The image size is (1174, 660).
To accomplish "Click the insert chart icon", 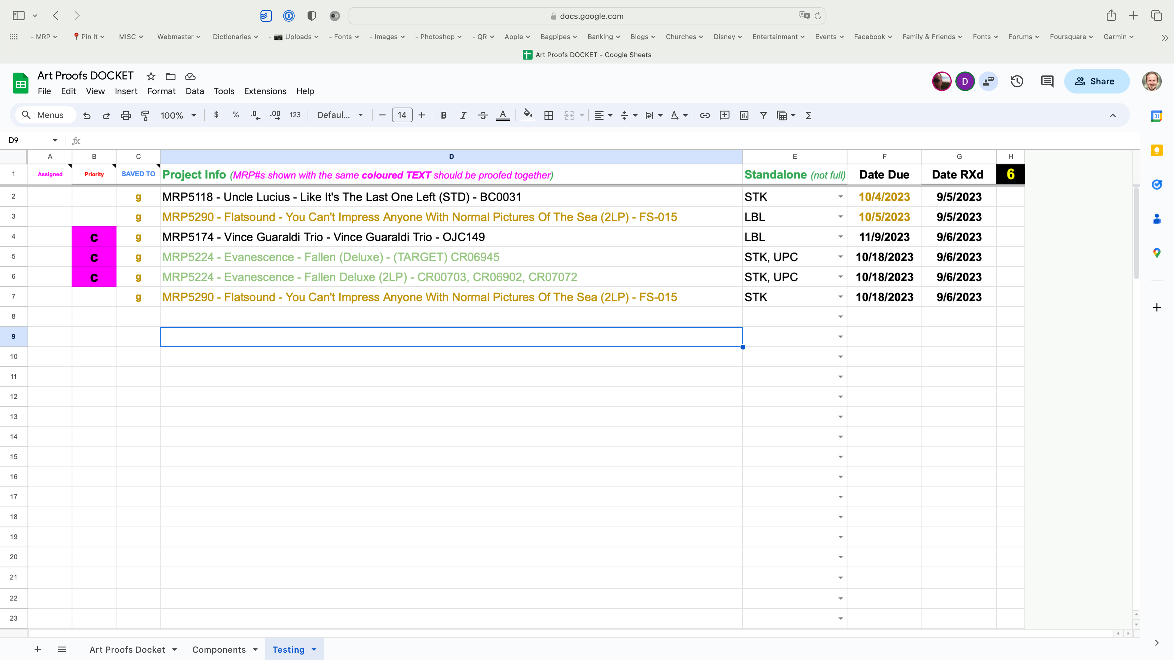I will (744, 115).
